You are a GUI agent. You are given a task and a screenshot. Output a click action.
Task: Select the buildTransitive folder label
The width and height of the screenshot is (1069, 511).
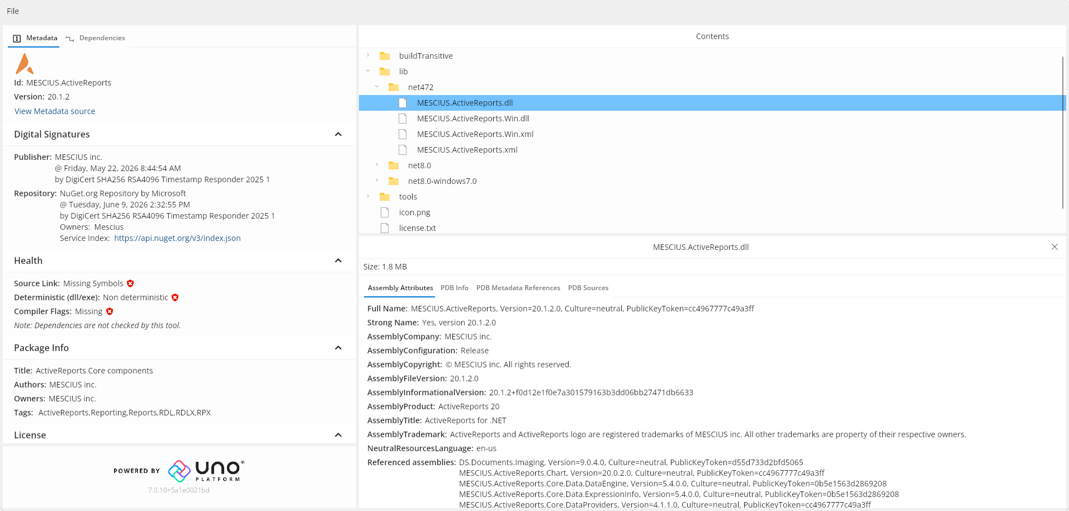point(426,56)
